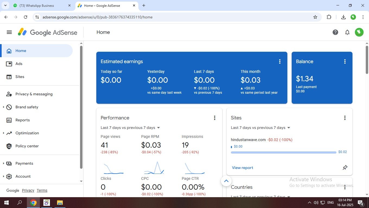Go to Reports in the sidebar
Image resolution: width=369 pixels, height=208 pixels.
click(x=23, y=120)
